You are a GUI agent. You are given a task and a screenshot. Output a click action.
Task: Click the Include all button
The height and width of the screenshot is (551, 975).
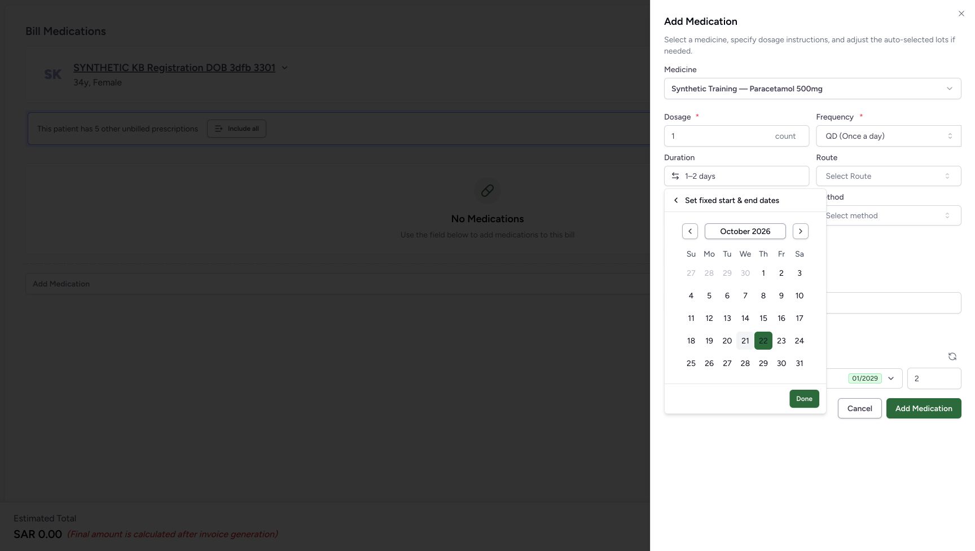(x=236, y=129)
